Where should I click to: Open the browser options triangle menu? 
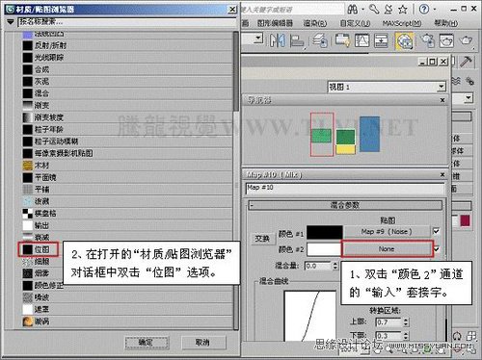11,22
